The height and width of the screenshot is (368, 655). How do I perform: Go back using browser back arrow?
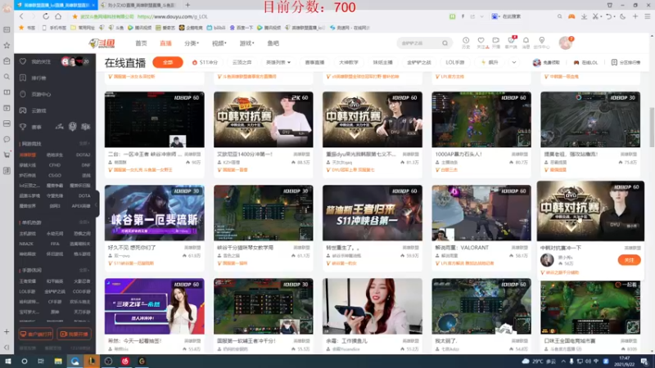pos(21,16)
